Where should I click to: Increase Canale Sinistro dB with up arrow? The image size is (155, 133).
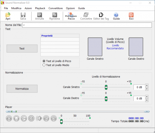tap(147, 85)
